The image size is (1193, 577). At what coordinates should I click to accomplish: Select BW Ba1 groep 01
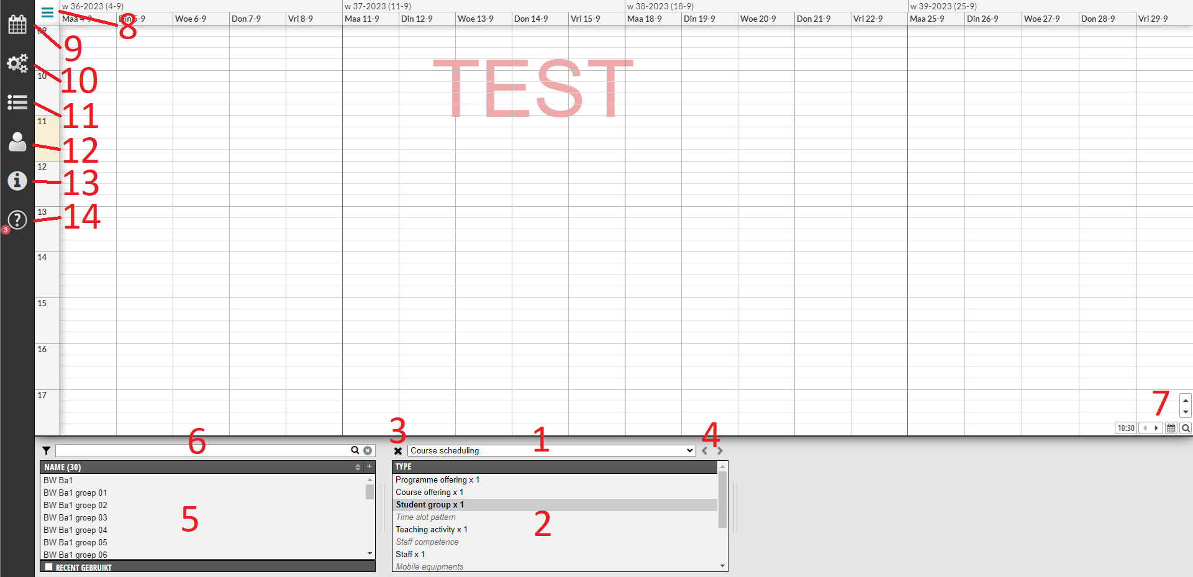tap(203, 493)
